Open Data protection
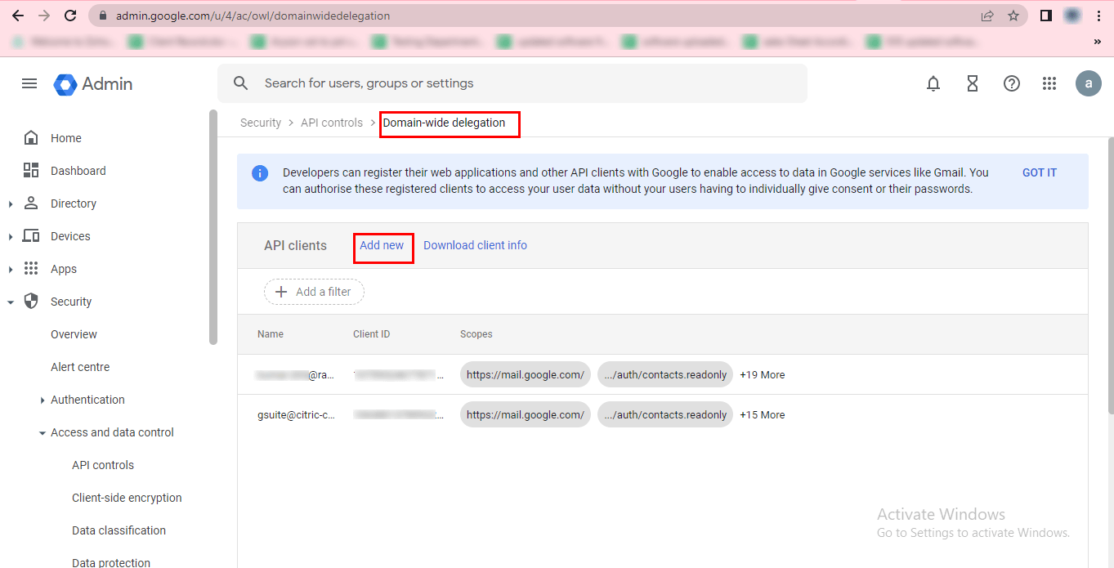 point(111,562)
